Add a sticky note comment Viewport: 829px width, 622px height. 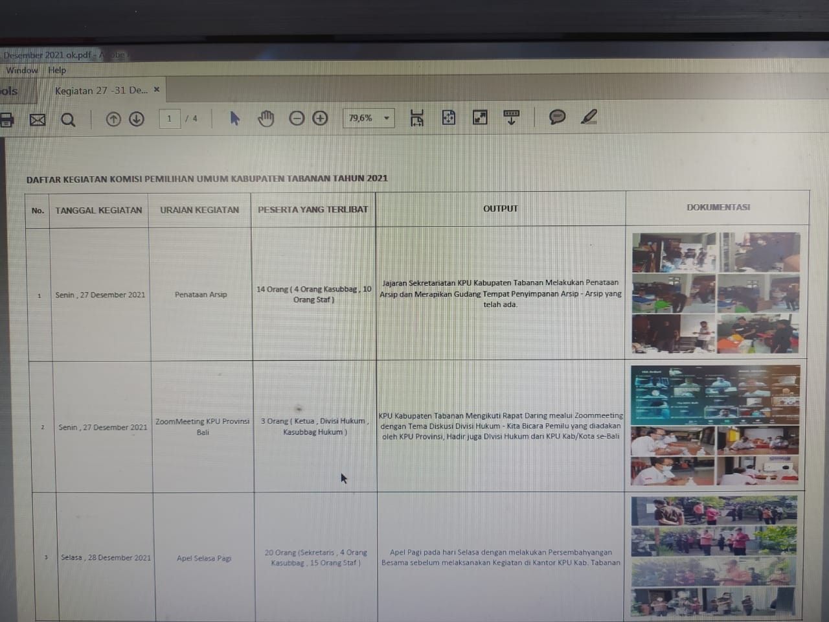[557, 117]
